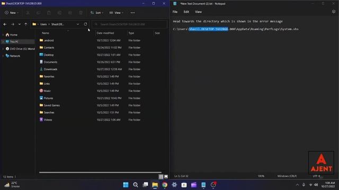Screen dimensions: 339x190
Task: Open Notepad settings gear
Action: (334, 12)
